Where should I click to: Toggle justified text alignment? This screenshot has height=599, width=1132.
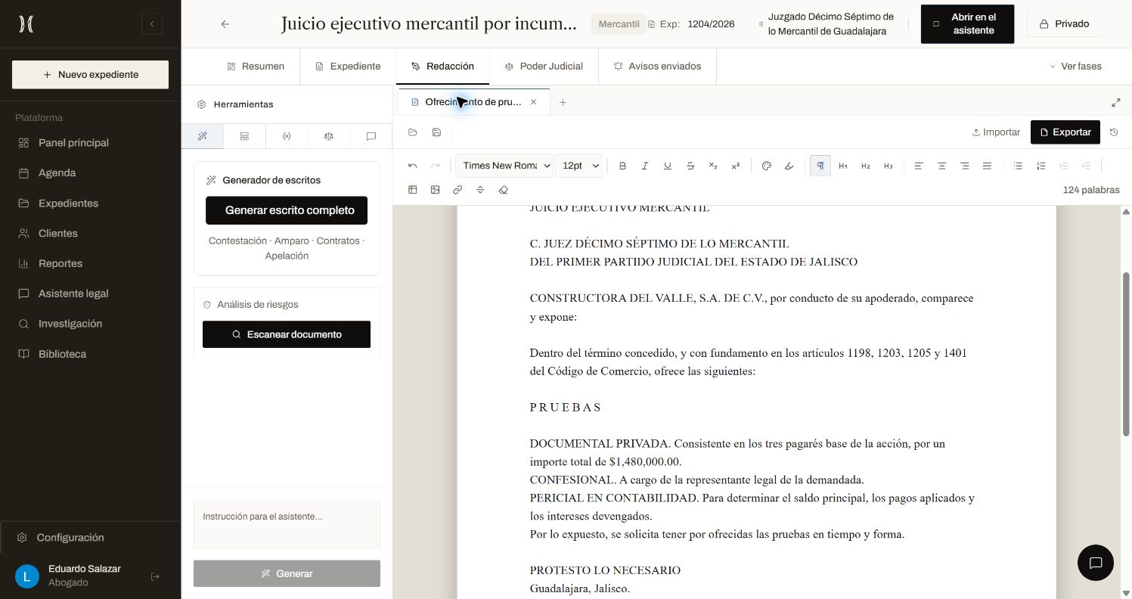[988, 166]
